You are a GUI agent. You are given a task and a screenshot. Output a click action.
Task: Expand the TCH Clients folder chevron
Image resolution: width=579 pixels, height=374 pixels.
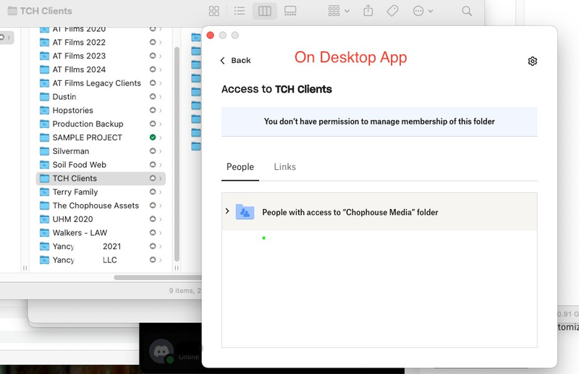(160, 179)
